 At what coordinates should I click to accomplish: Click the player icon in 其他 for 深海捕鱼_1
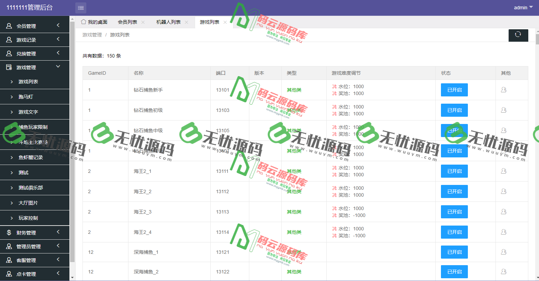[x=503, y=252]
